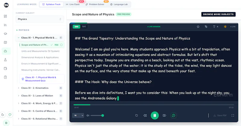Click the FREE PREVIEW badge
The image size is (241, 126).
(x=124, y=14)
